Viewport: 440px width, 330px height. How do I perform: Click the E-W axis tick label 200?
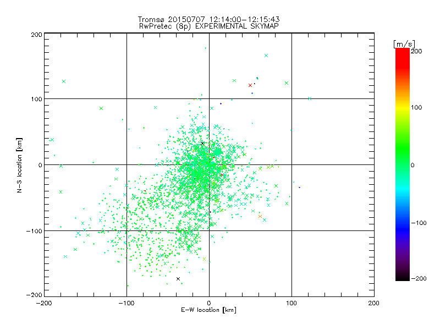click(374, 304)
